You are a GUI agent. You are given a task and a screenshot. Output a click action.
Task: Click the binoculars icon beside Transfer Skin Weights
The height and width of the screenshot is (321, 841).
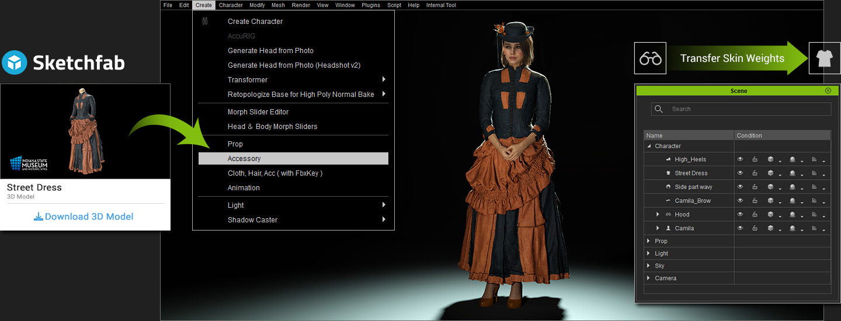click(650, 58)
